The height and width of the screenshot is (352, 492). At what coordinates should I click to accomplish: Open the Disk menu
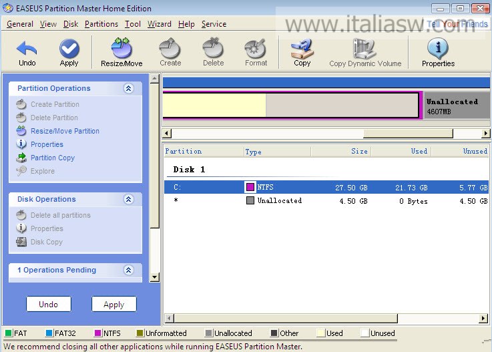[x=71, y=24]
